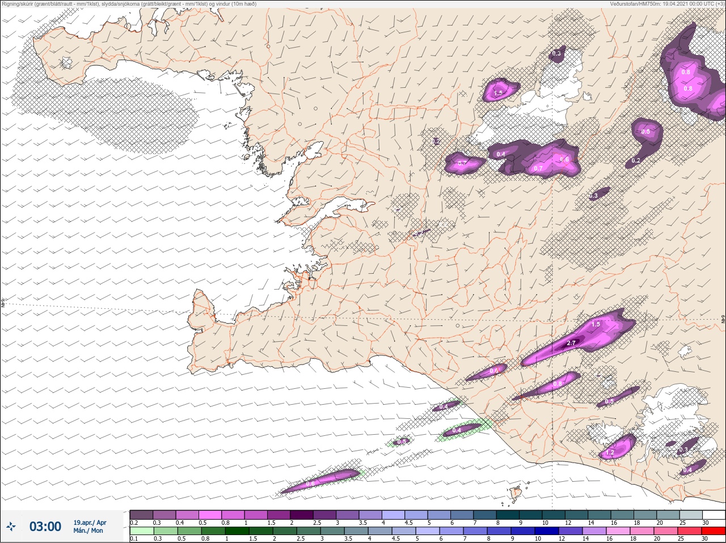Pick the dark teal upper swatch between 9 and 10
726x543 pixels.
[x=531, y=515]
